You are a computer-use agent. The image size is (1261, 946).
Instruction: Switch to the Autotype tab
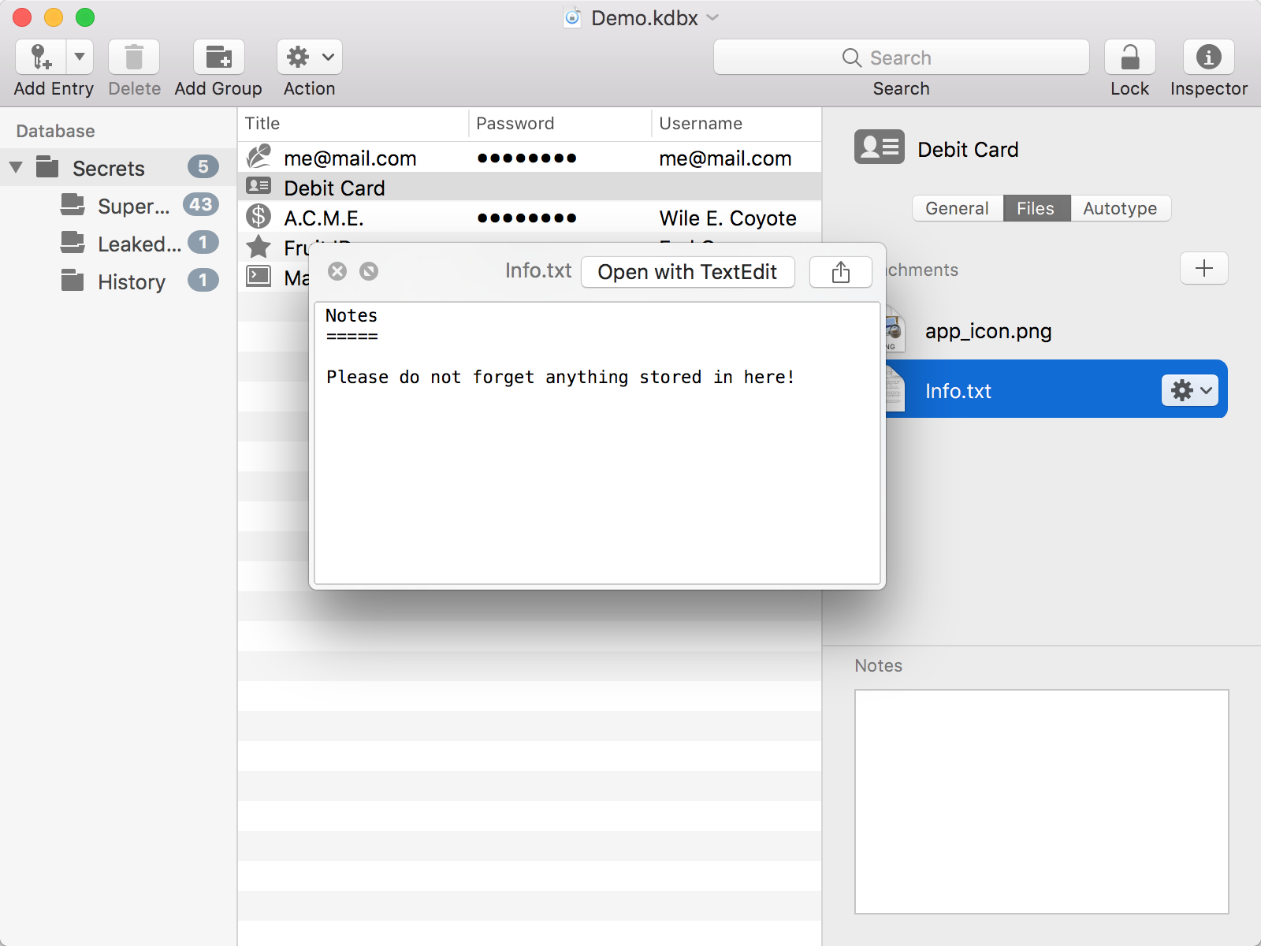pos(1120,208)
